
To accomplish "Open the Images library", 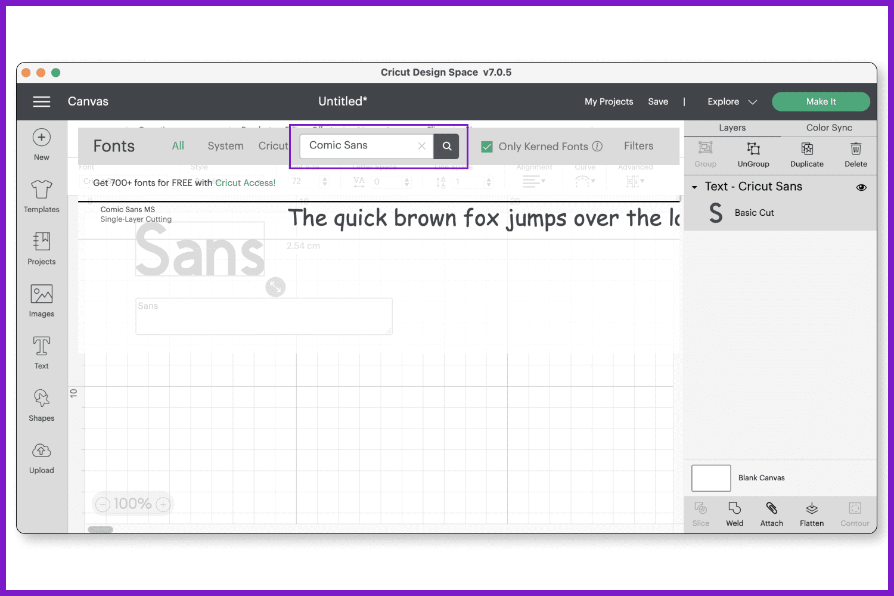I will click(x=41, y=301).
